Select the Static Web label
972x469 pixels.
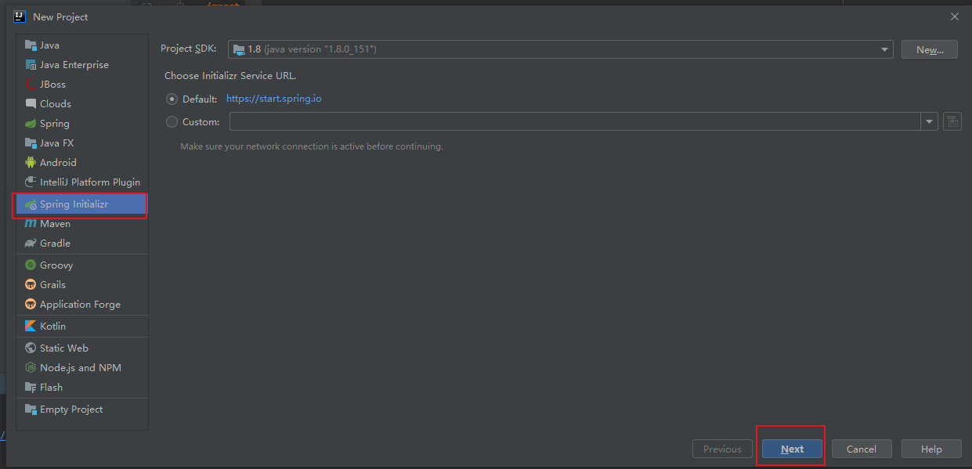tap(64, 348)
